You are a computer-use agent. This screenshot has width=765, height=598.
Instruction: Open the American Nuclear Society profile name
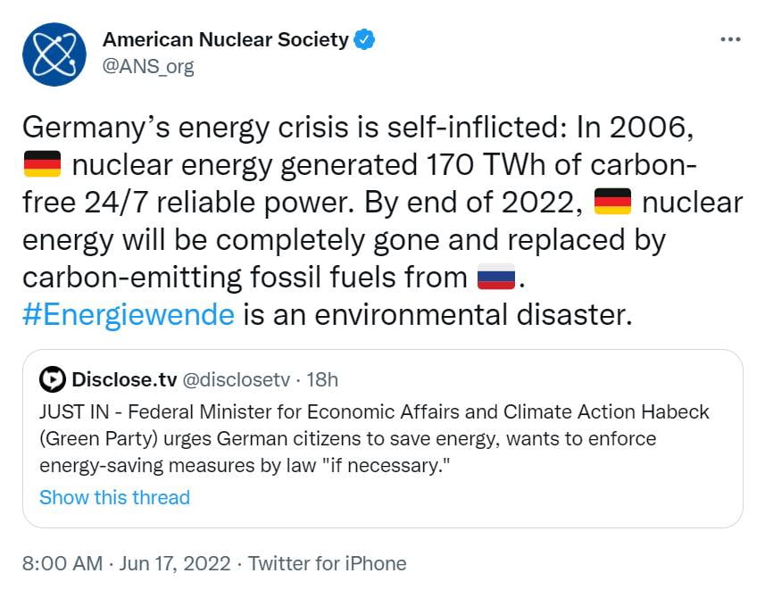tap(225, 39)
